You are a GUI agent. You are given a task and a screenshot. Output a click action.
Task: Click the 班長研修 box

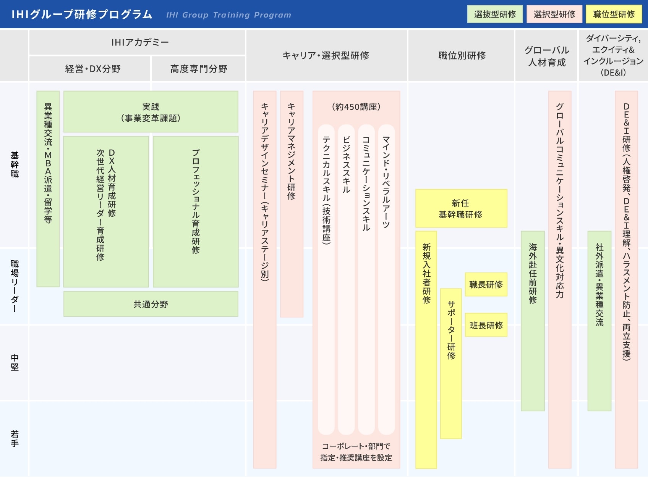486,325
